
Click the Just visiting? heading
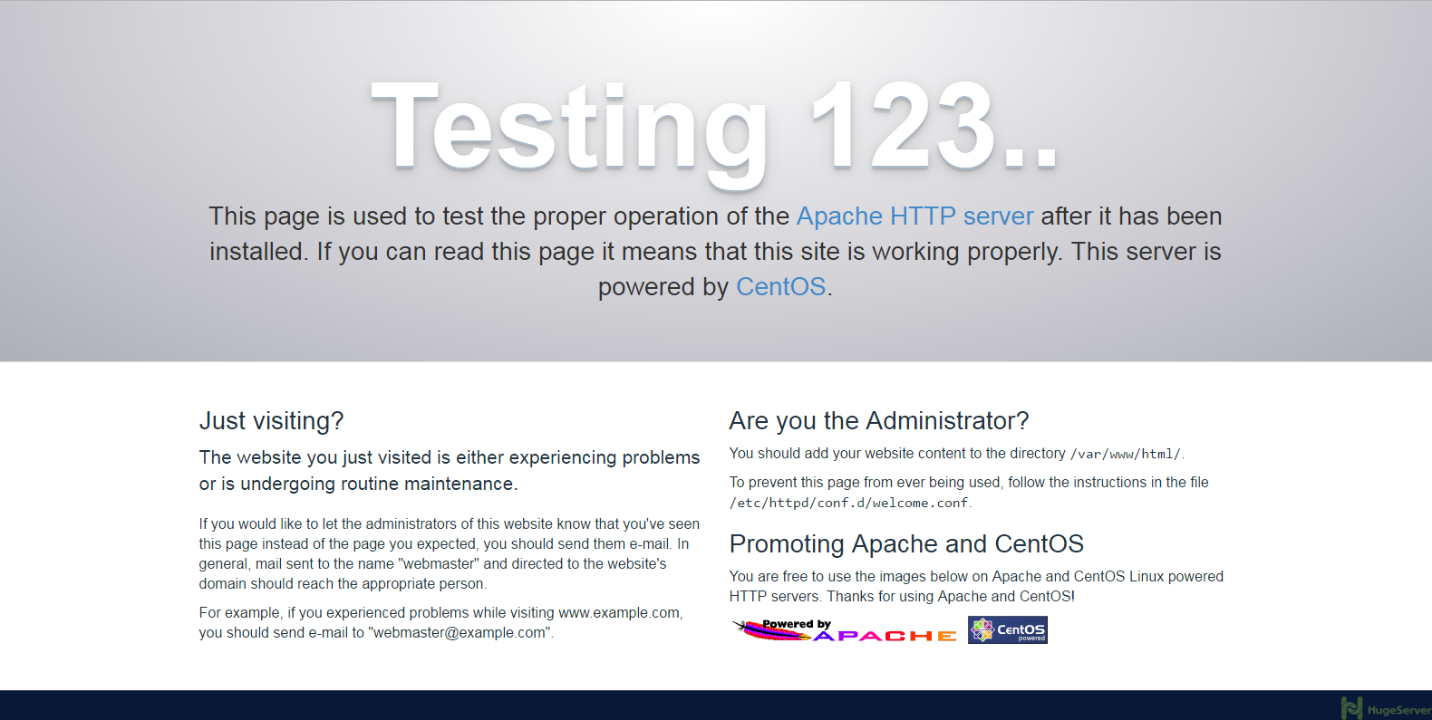[x=271, y=421]
